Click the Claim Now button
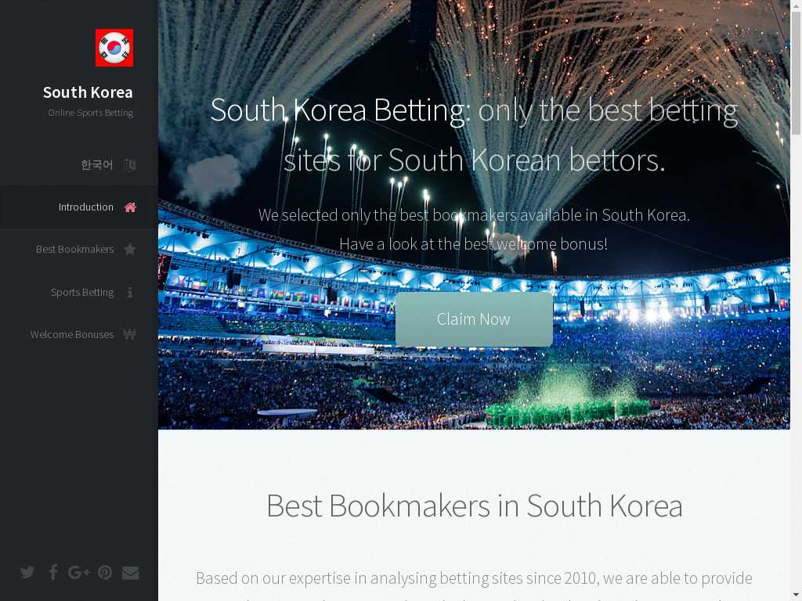Viewport: 802px width, 601px height. (x=474, y=319)
